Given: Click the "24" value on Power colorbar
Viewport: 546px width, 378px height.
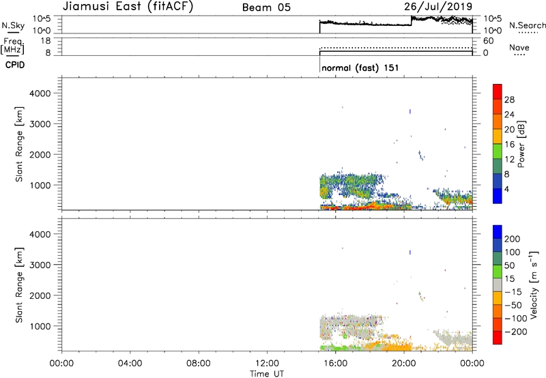Looking at the screenshot, I should click(x=509, y=115).
